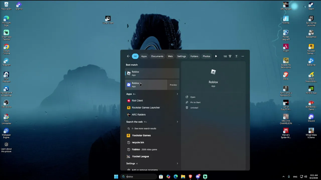Show hidden system tray icons

coord(283,176)
